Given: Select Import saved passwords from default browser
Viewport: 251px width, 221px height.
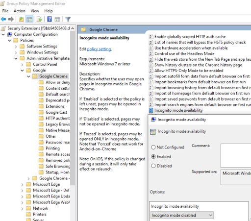Looking at the screenshot, I should 202,99.
